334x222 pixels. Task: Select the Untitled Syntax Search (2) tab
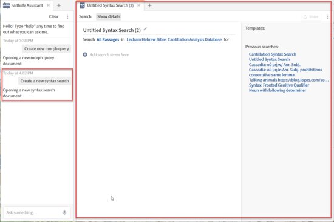(110, 5)
